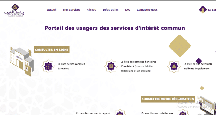
Task: Go to the Accueil menu item
Action: [52, 10]
